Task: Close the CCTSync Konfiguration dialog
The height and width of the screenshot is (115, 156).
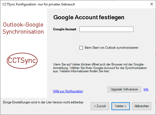Action: point(152,4)
